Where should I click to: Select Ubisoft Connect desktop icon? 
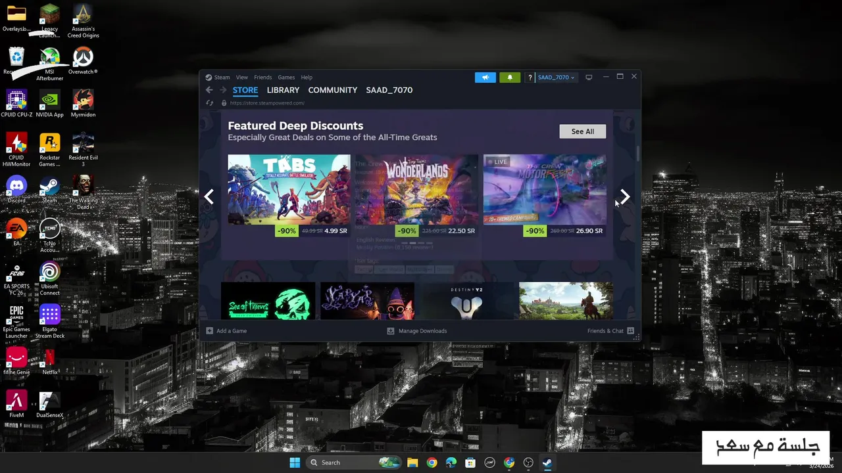click(x=50, y=279)
